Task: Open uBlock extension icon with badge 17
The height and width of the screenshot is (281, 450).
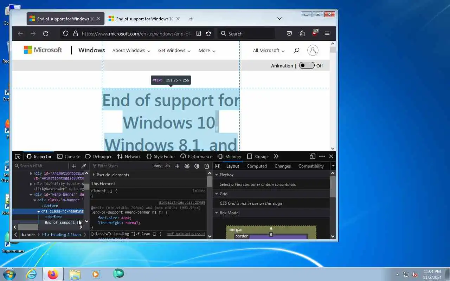Action: click(x=315, y=33)
